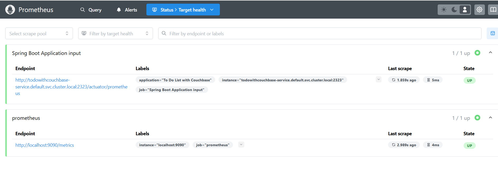Switch to dark theme moon toggle
The width and height of the screenshot is (498, 192).
pyautogui.click(x=454, y=10)
